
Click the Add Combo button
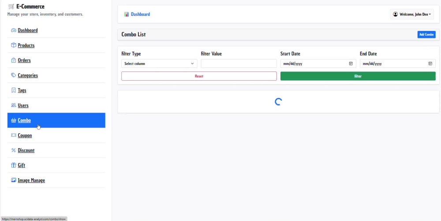[426, 34]
